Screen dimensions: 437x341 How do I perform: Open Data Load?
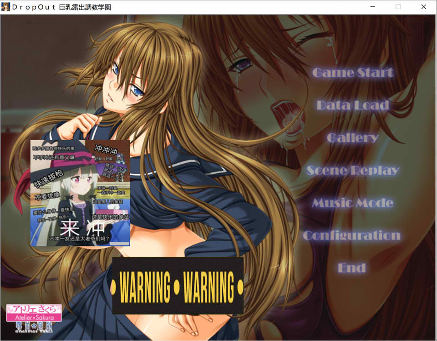point(353,105)
